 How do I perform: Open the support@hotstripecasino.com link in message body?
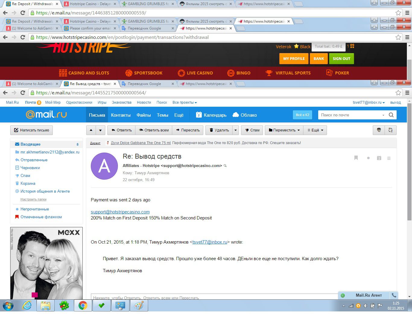120,212
